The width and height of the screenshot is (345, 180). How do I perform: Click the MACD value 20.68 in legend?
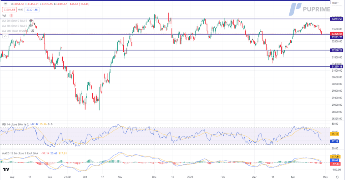pos(54,153)
